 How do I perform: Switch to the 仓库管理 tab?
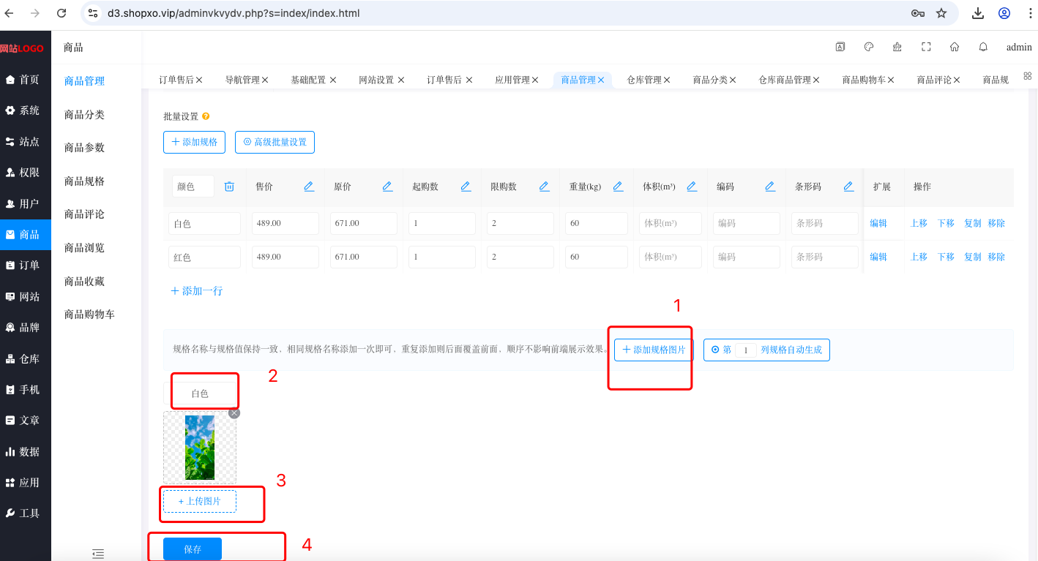click(644, 80)
